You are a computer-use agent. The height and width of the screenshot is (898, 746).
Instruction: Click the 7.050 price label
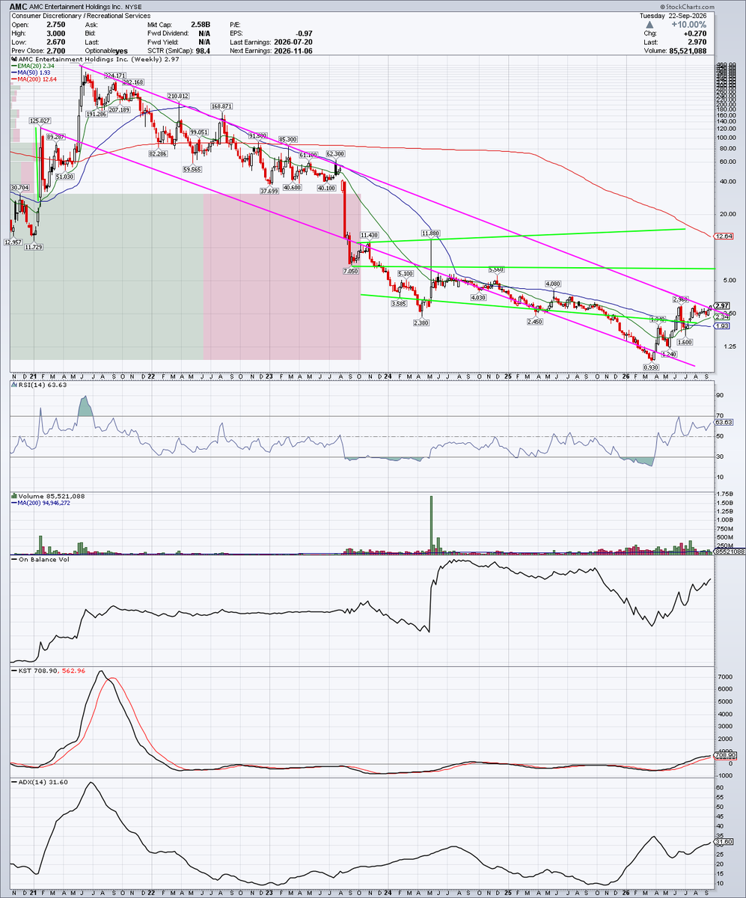pyautogui.click(x=352, y=272)
